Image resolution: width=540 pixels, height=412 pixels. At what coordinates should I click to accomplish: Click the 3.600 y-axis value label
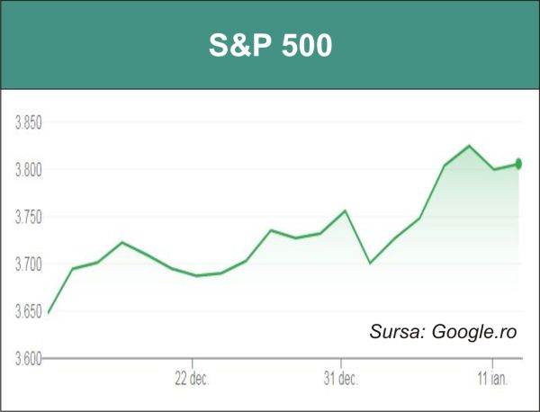[x=29, y=359]
